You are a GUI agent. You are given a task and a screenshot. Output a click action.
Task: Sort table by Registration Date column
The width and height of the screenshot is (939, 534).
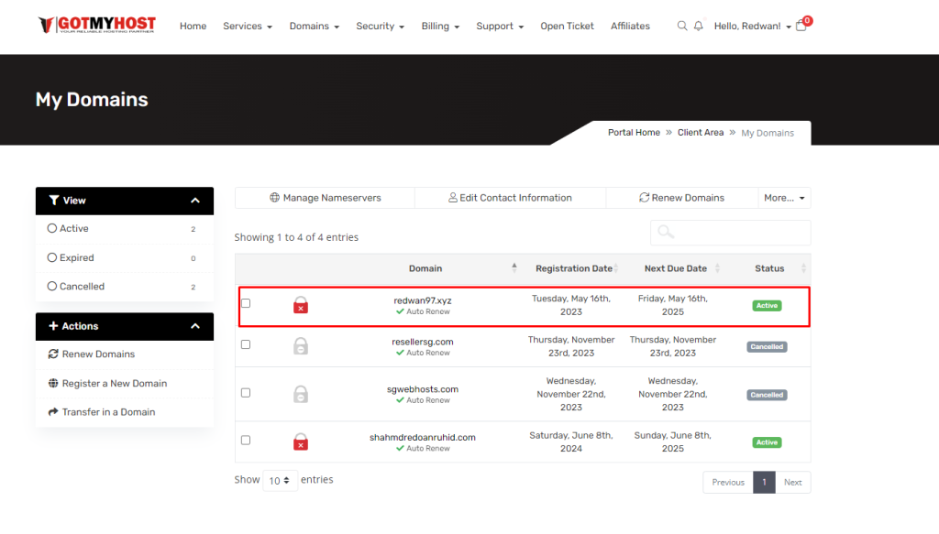[x=574, y=268]
